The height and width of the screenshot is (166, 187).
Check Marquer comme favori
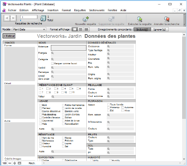click(52, 63)
